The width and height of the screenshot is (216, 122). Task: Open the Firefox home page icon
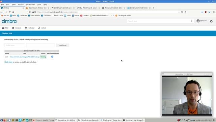13,12
